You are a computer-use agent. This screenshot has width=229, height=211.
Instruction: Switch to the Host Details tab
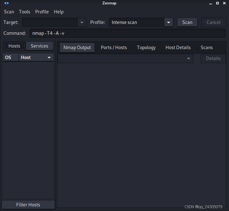178,48
